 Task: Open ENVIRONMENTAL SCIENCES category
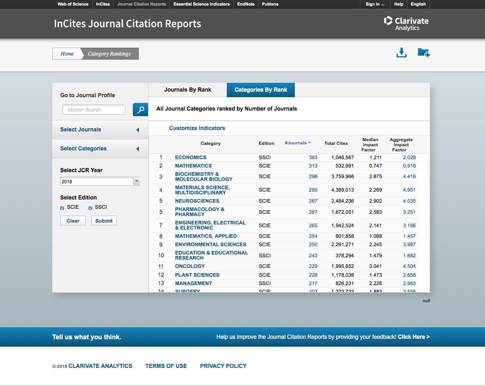coord(211,245)
